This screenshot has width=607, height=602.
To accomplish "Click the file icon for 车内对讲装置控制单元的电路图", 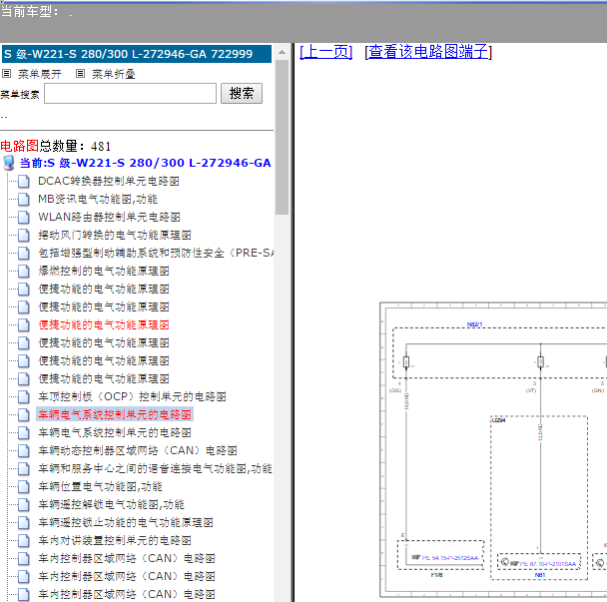I will (x=24, y=540).
